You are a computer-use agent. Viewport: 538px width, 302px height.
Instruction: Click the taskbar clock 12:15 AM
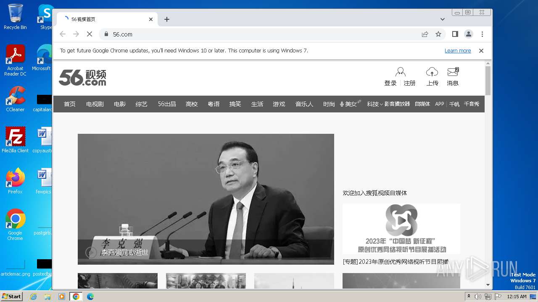[517, 297]
